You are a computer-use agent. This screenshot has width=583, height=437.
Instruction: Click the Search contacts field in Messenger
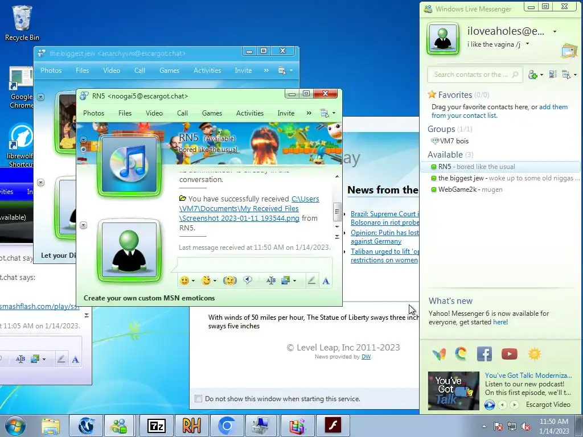pos(475,75)
